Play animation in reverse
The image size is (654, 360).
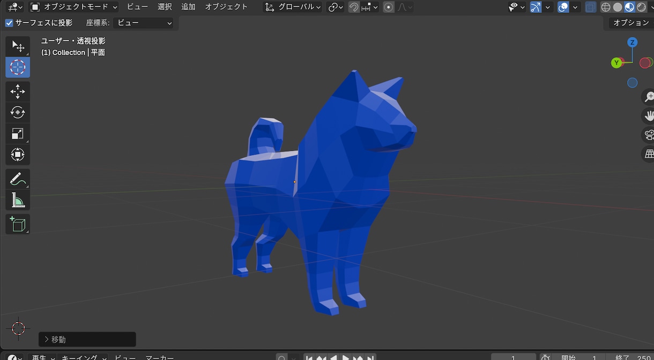[x=333, y=358]
